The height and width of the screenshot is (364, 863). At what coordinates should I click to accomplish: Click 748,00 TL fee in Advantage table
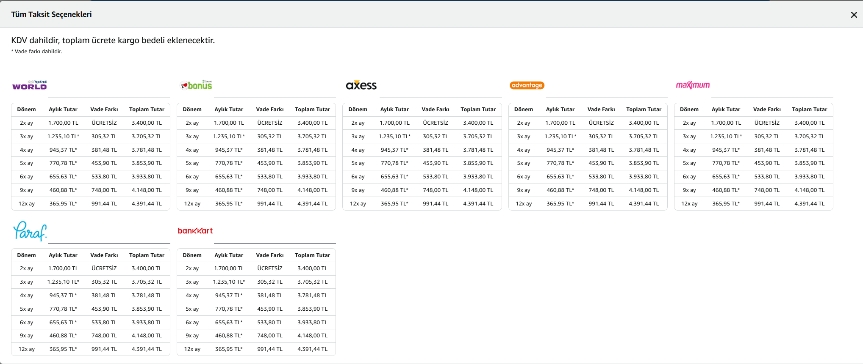click(x=601, y=190)
